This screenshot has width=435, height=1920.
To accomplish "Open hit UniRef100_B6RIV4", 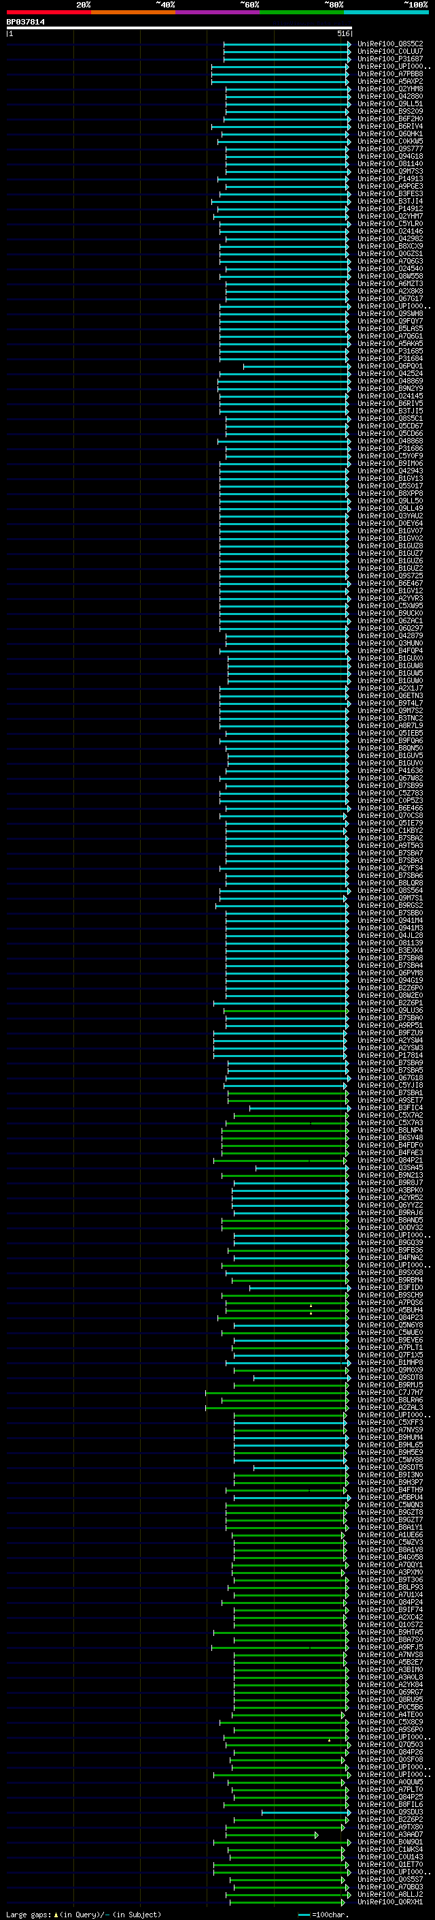I will click(x=389, y=126).
